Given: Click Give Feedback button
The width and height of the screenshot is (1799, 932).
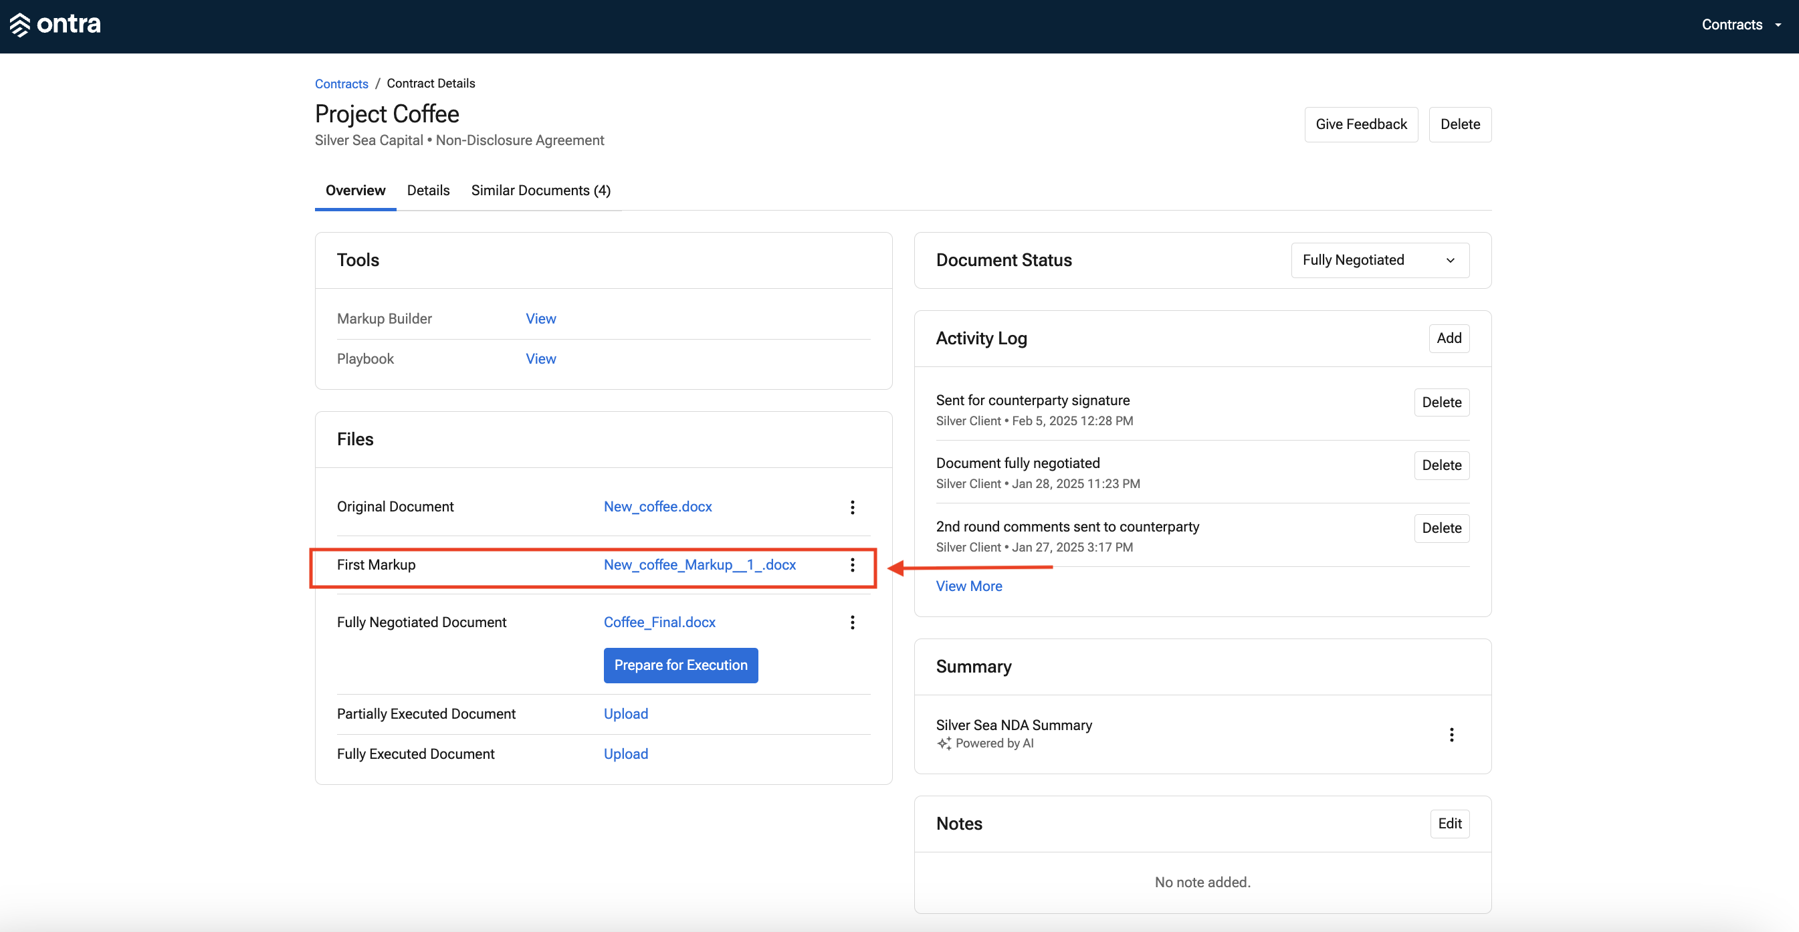Looking at the screenshot, I should click(x=1360, y=124).
